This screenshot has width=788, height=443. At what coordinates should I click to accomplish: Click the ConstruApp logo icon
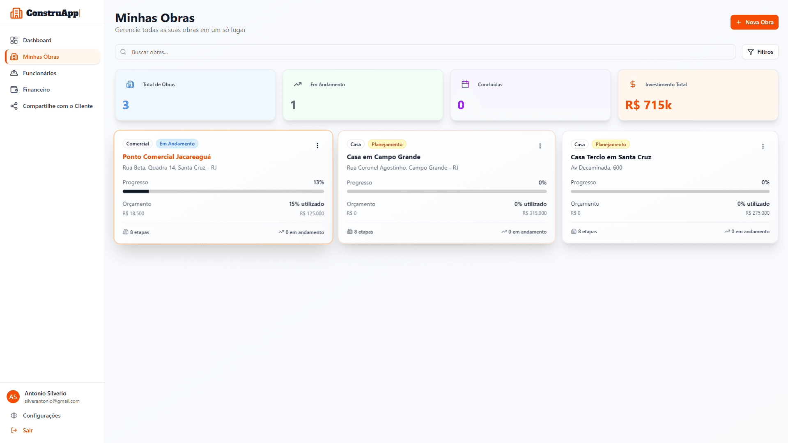[16, 13]
